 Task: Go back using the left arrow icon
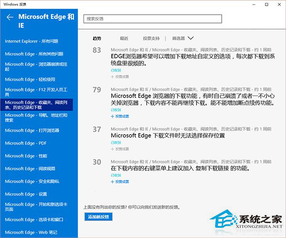click(10, 17)
